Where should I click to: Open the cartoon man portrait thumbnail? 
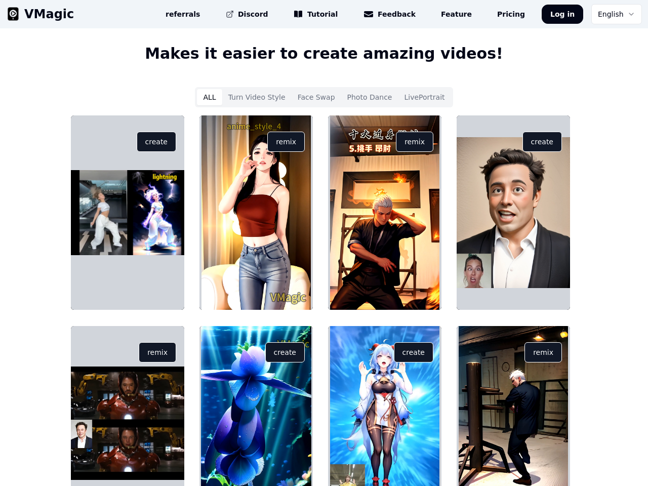coord(513,213)
